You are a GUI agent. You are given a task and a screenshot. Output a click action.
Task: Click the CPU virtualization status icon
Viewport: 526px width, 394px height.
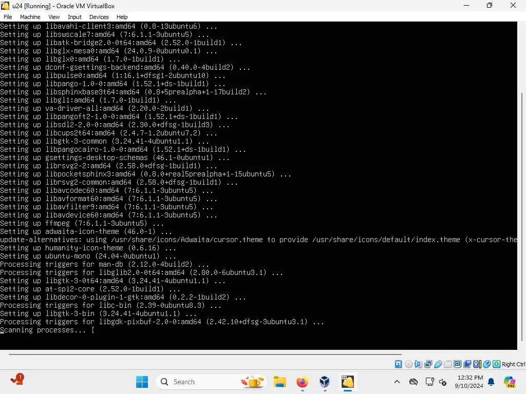click(477, 364)
